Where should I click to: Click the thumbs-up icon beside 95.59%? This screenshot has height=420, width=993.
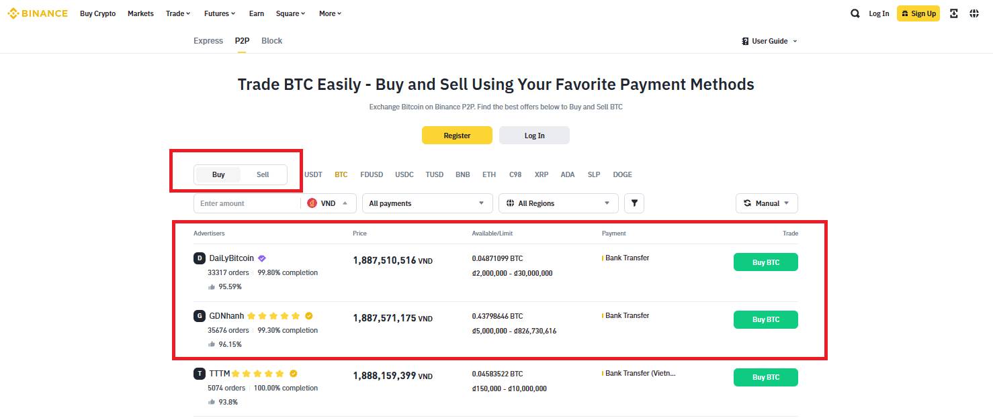212,286
